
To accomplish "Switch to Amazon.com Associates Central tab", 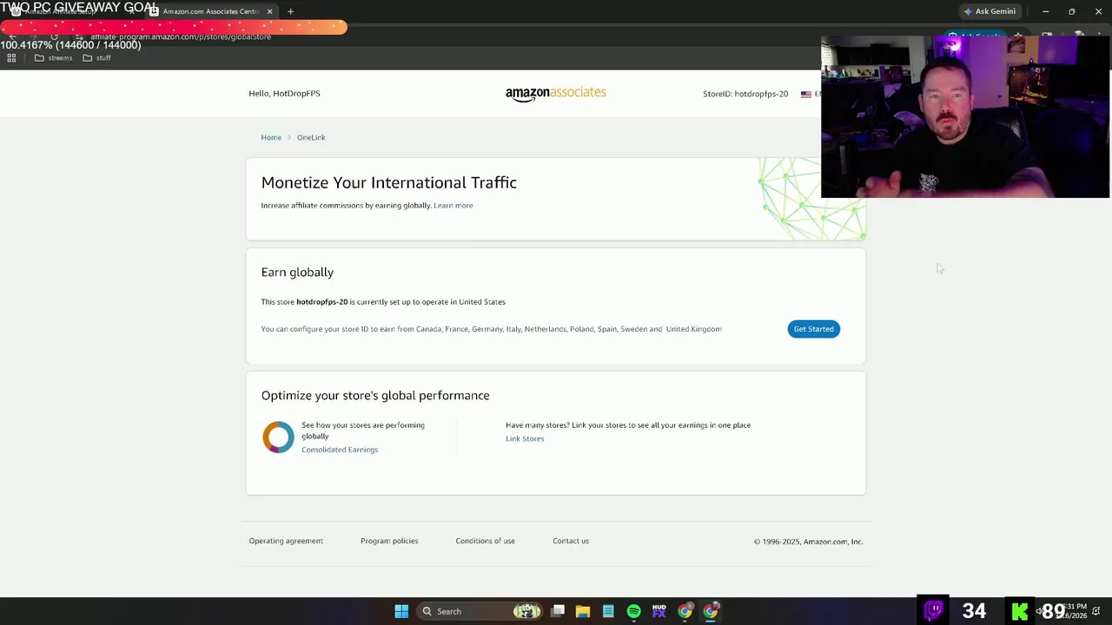I will coord(212,11).
